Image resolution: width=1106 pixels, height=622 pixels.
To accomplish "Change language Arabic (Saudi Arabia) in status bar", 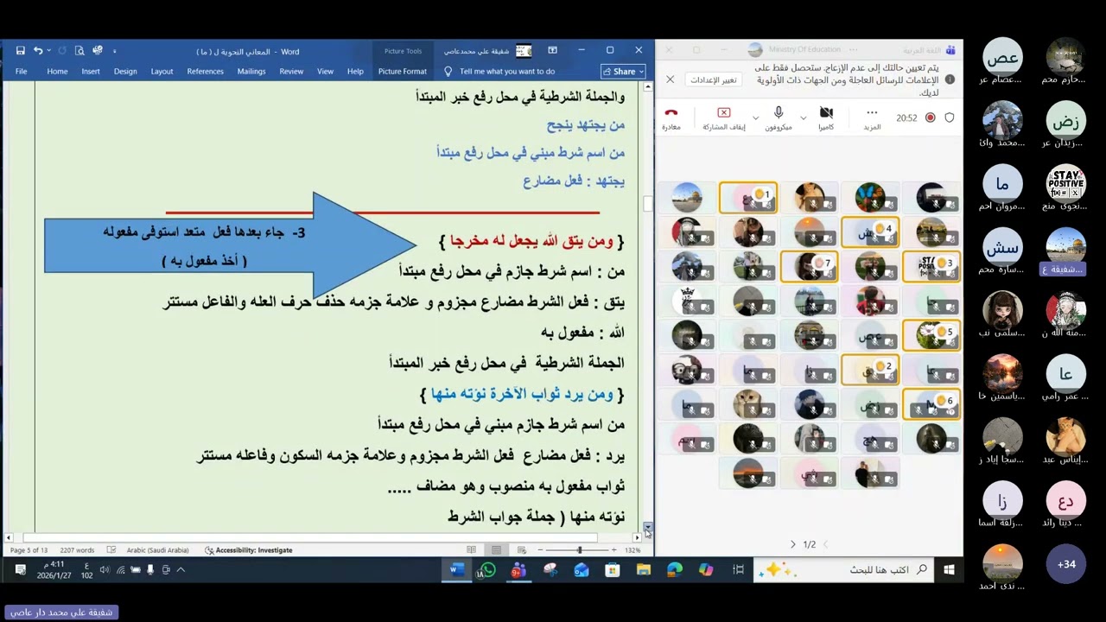I will (x=157, y=550).
